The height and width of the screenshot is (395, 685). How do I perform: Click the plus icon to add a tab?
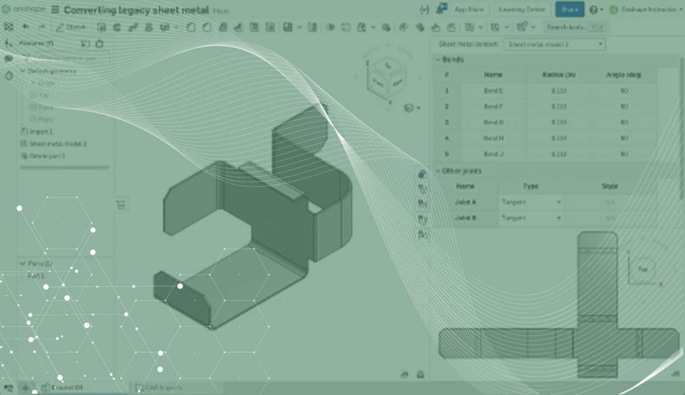click(x=25, y=388)
